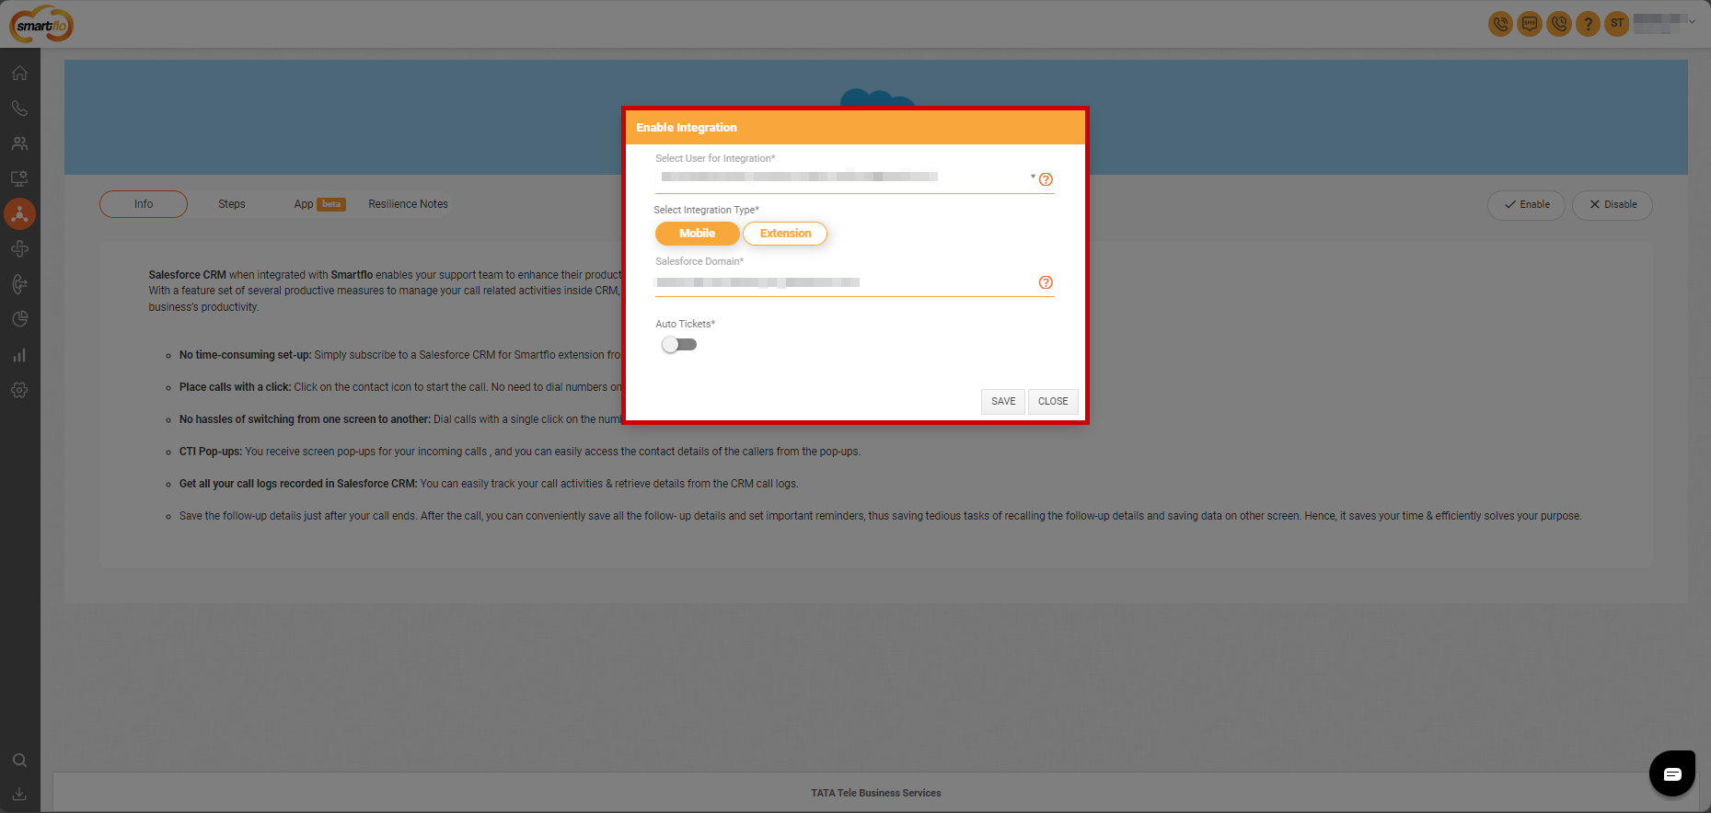Image resolution: width=1711 pixels, height=813 pixels.
Task: Click the Enable button
Action: (1526, 205)
